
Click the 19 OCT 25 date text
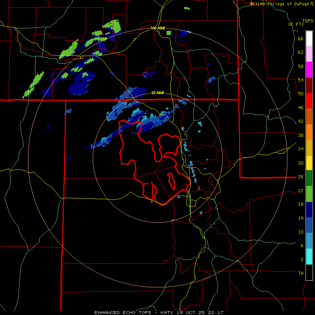pyautogui.click(x=192, y=313)
